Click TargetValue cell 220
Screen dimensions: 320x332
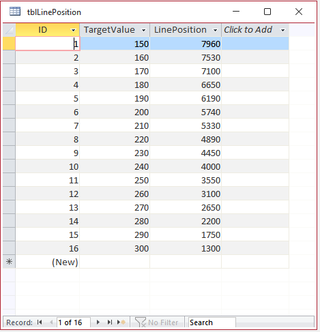click(115, 139)
